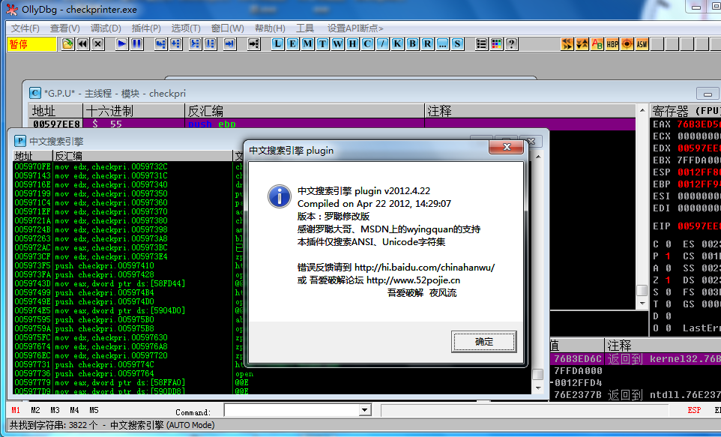Open Run trace window (... button)
Image resolution: width=721 pixels, height=437 pixels.
click(442, 43)
